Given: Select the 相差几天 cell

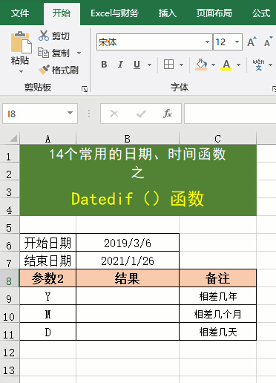Looking at the screenshot, I should point(217,332).
